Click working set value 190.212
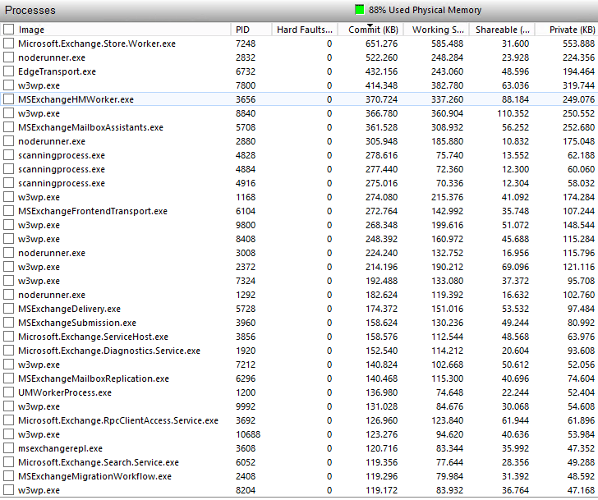 click(x=447, y=267)
